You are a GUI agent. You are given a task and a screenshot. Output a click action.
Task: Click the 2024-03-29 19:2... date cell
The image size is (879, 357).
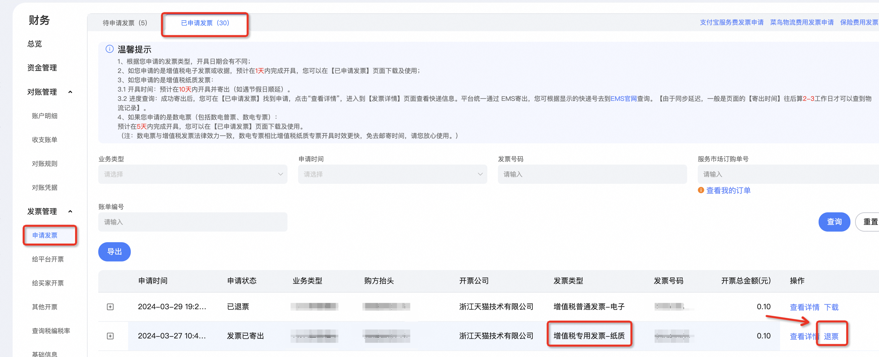[x=172, y=307]
